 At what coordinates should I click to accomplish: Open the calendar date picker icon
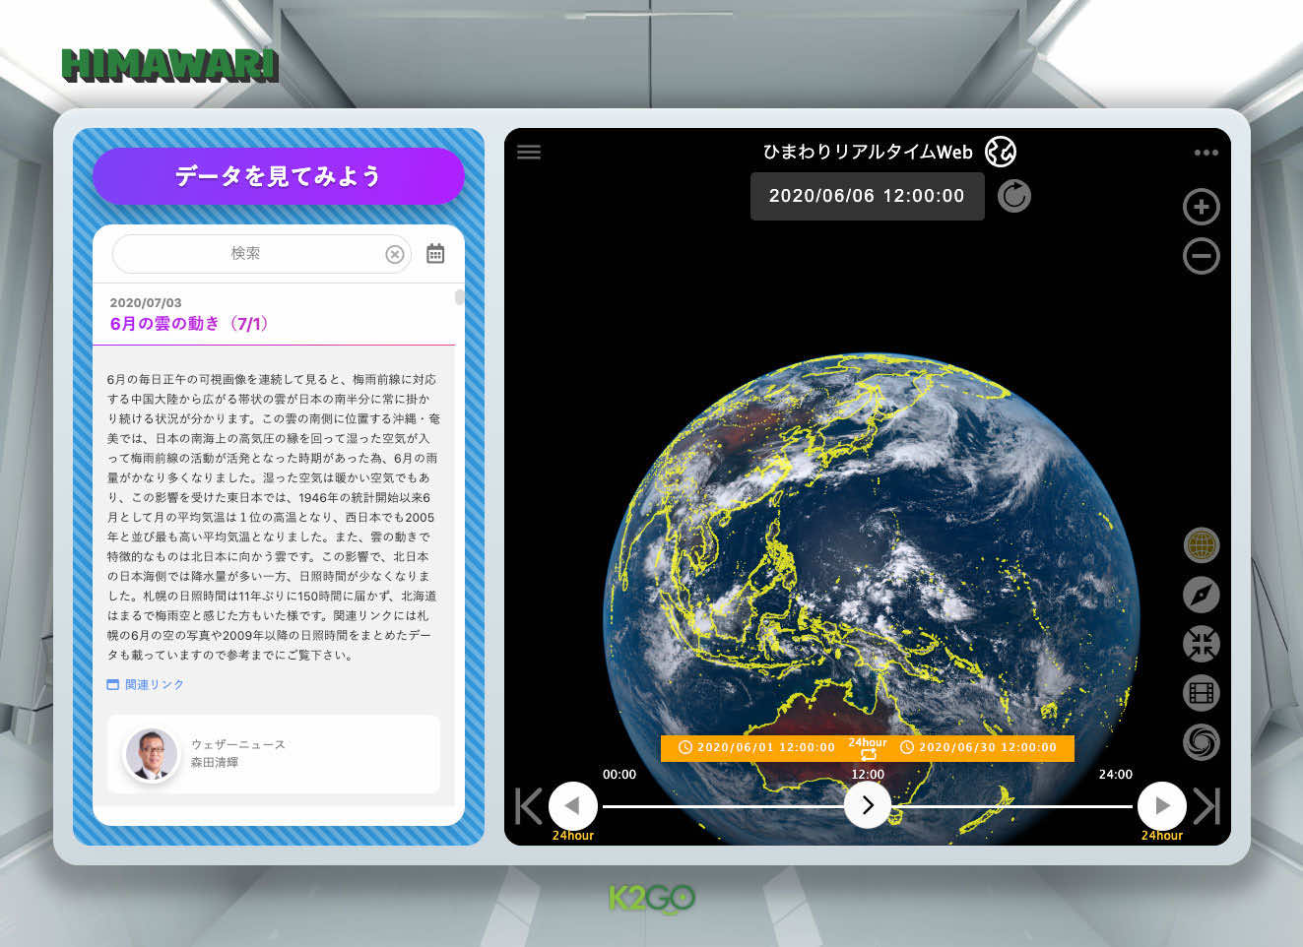pyautogui.click(x=435, y=253)
